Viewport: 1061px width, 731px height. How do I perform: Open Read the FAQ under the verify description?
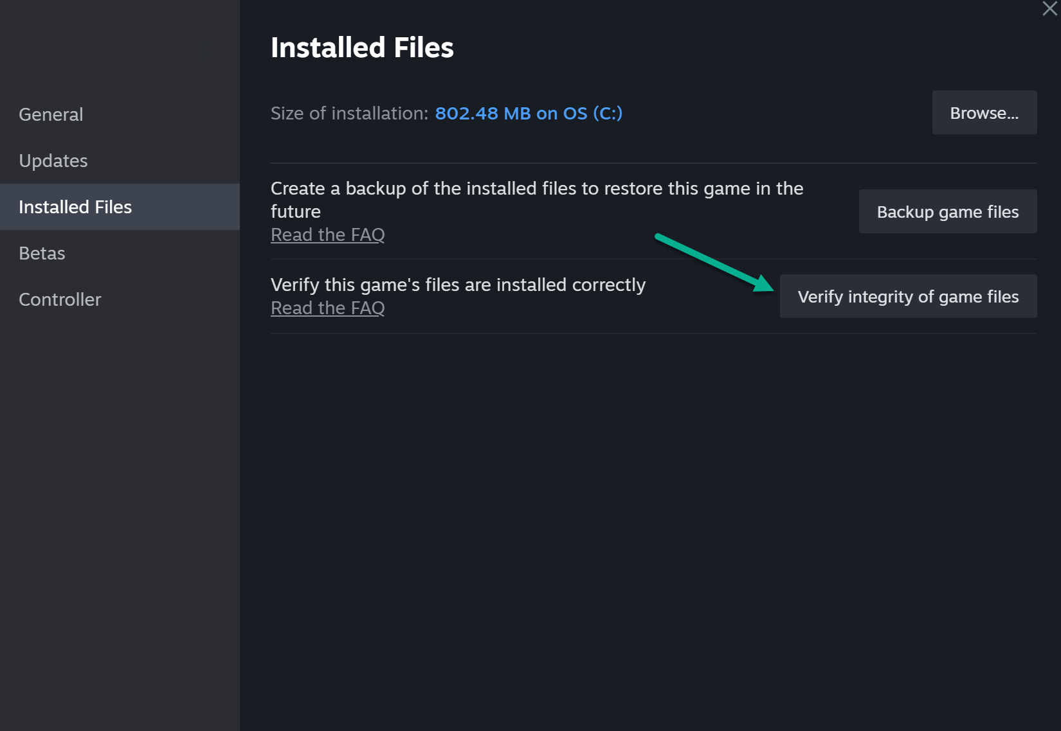click(327, 308)
